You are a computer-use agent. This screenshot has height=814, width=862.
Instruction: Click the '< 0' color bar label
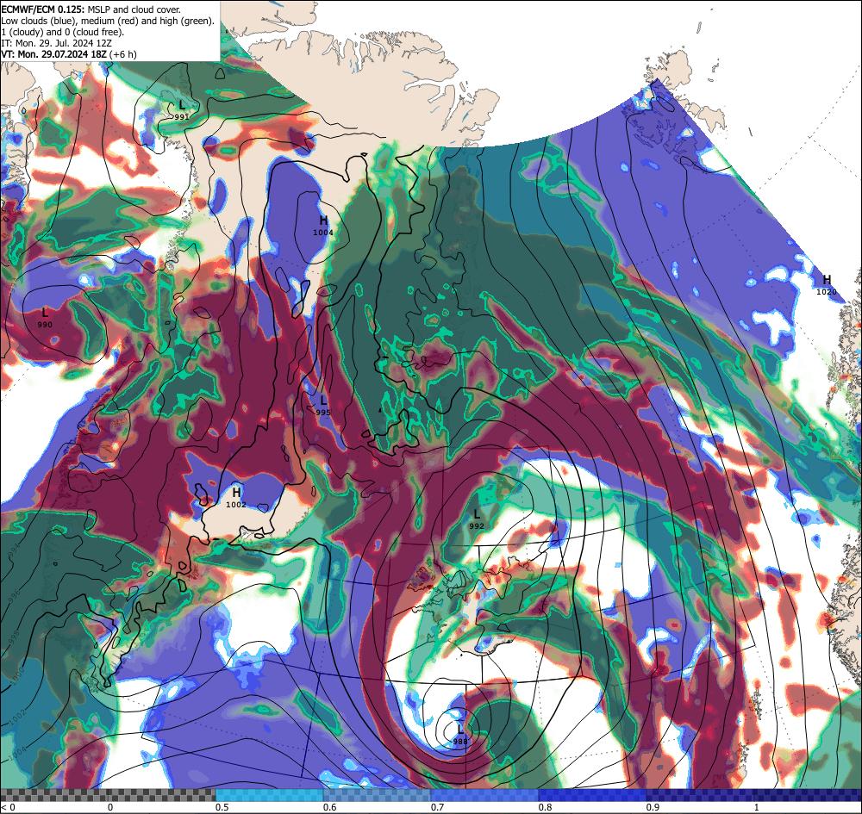(x=8, y=807)
